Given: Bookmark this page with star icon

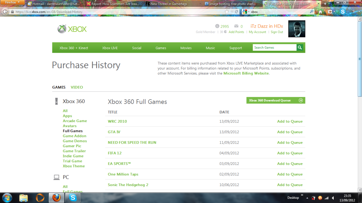Looking at the screenshot, I should [x=227, y=12].
